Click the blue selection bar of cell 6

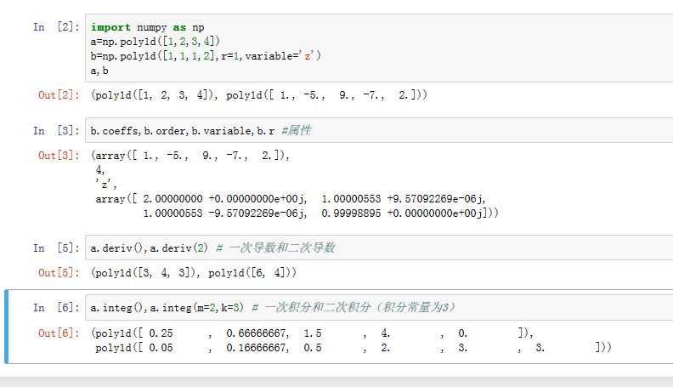pos(6,327)
